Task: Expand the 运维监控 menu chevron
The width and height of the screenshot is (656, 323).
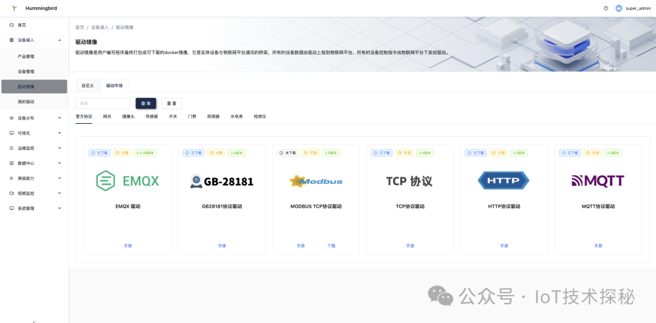Action: pos(60,148)
